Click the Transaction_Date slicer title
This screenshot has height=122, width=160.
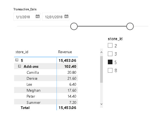25,9
